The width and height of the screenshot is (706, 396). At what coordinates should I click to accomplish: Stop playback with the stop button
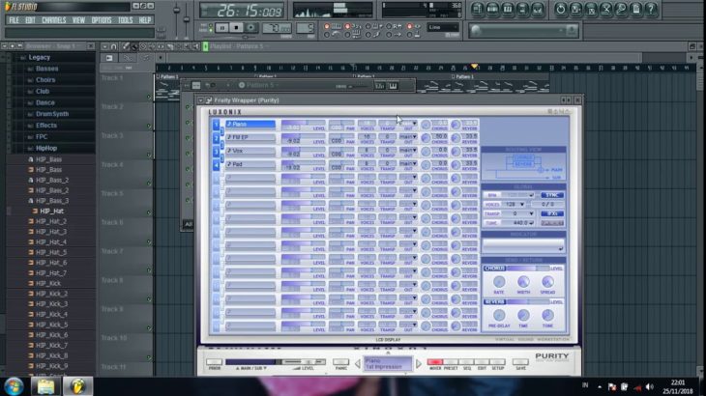(236, 28)
